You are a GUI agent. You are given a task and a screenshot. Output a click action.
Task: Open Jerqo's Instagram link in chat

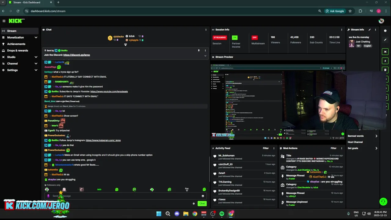click(x=103, y=140)
